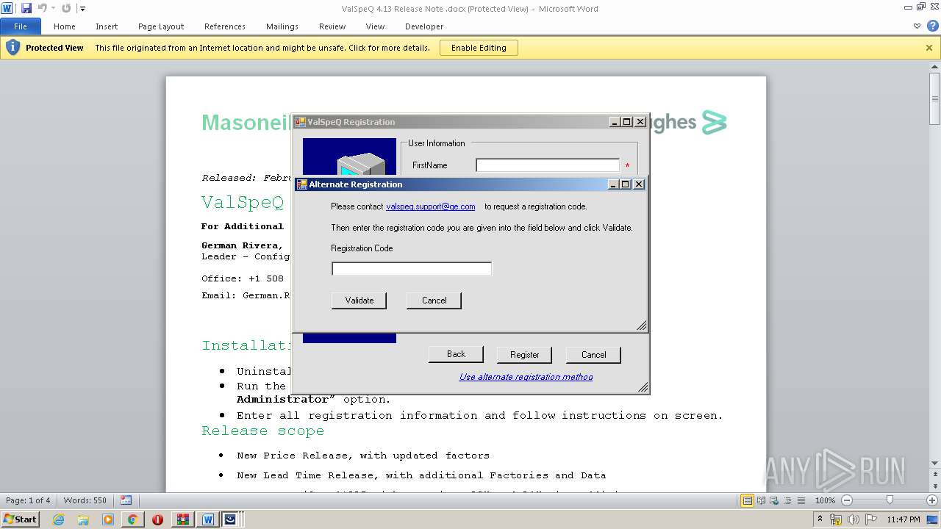
Task: Switch to the View tab
Action: pyautogui.click(x=375, y=26)
